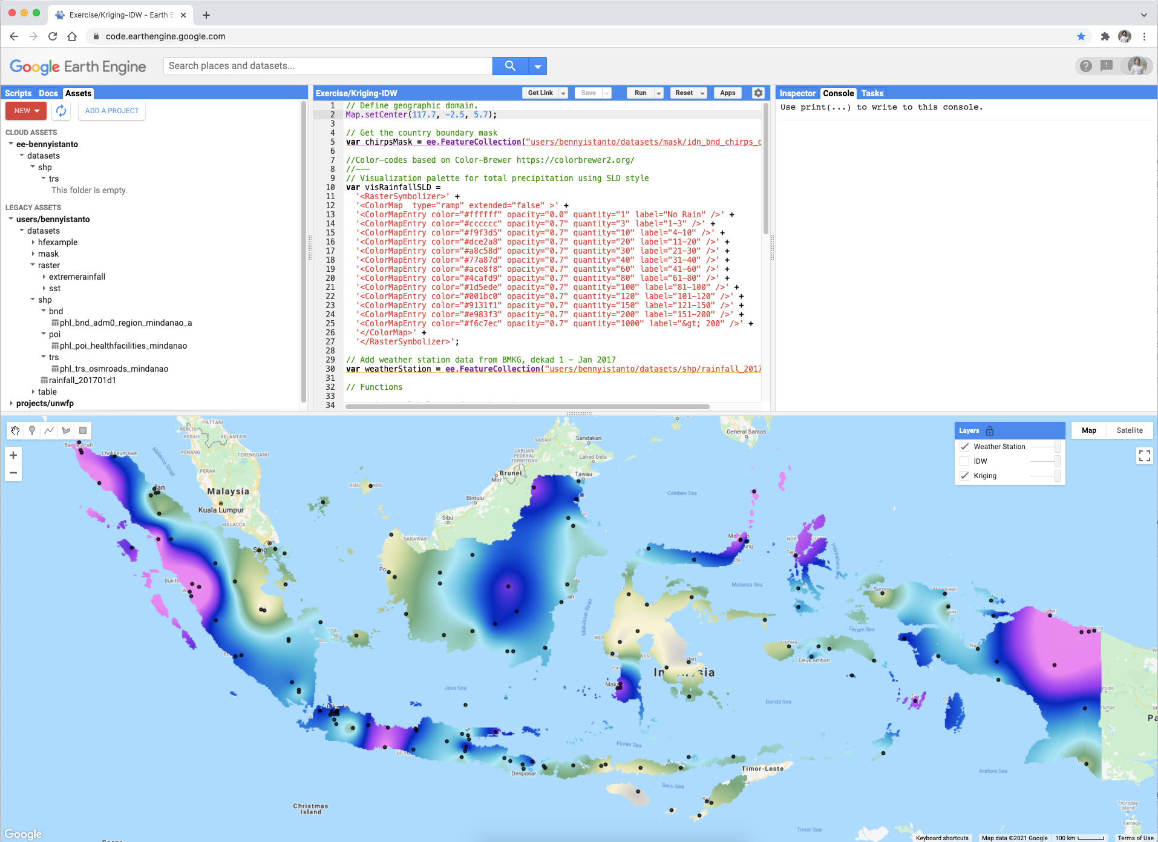Enable the IDW layer checkbox

[x=964, y=461]
